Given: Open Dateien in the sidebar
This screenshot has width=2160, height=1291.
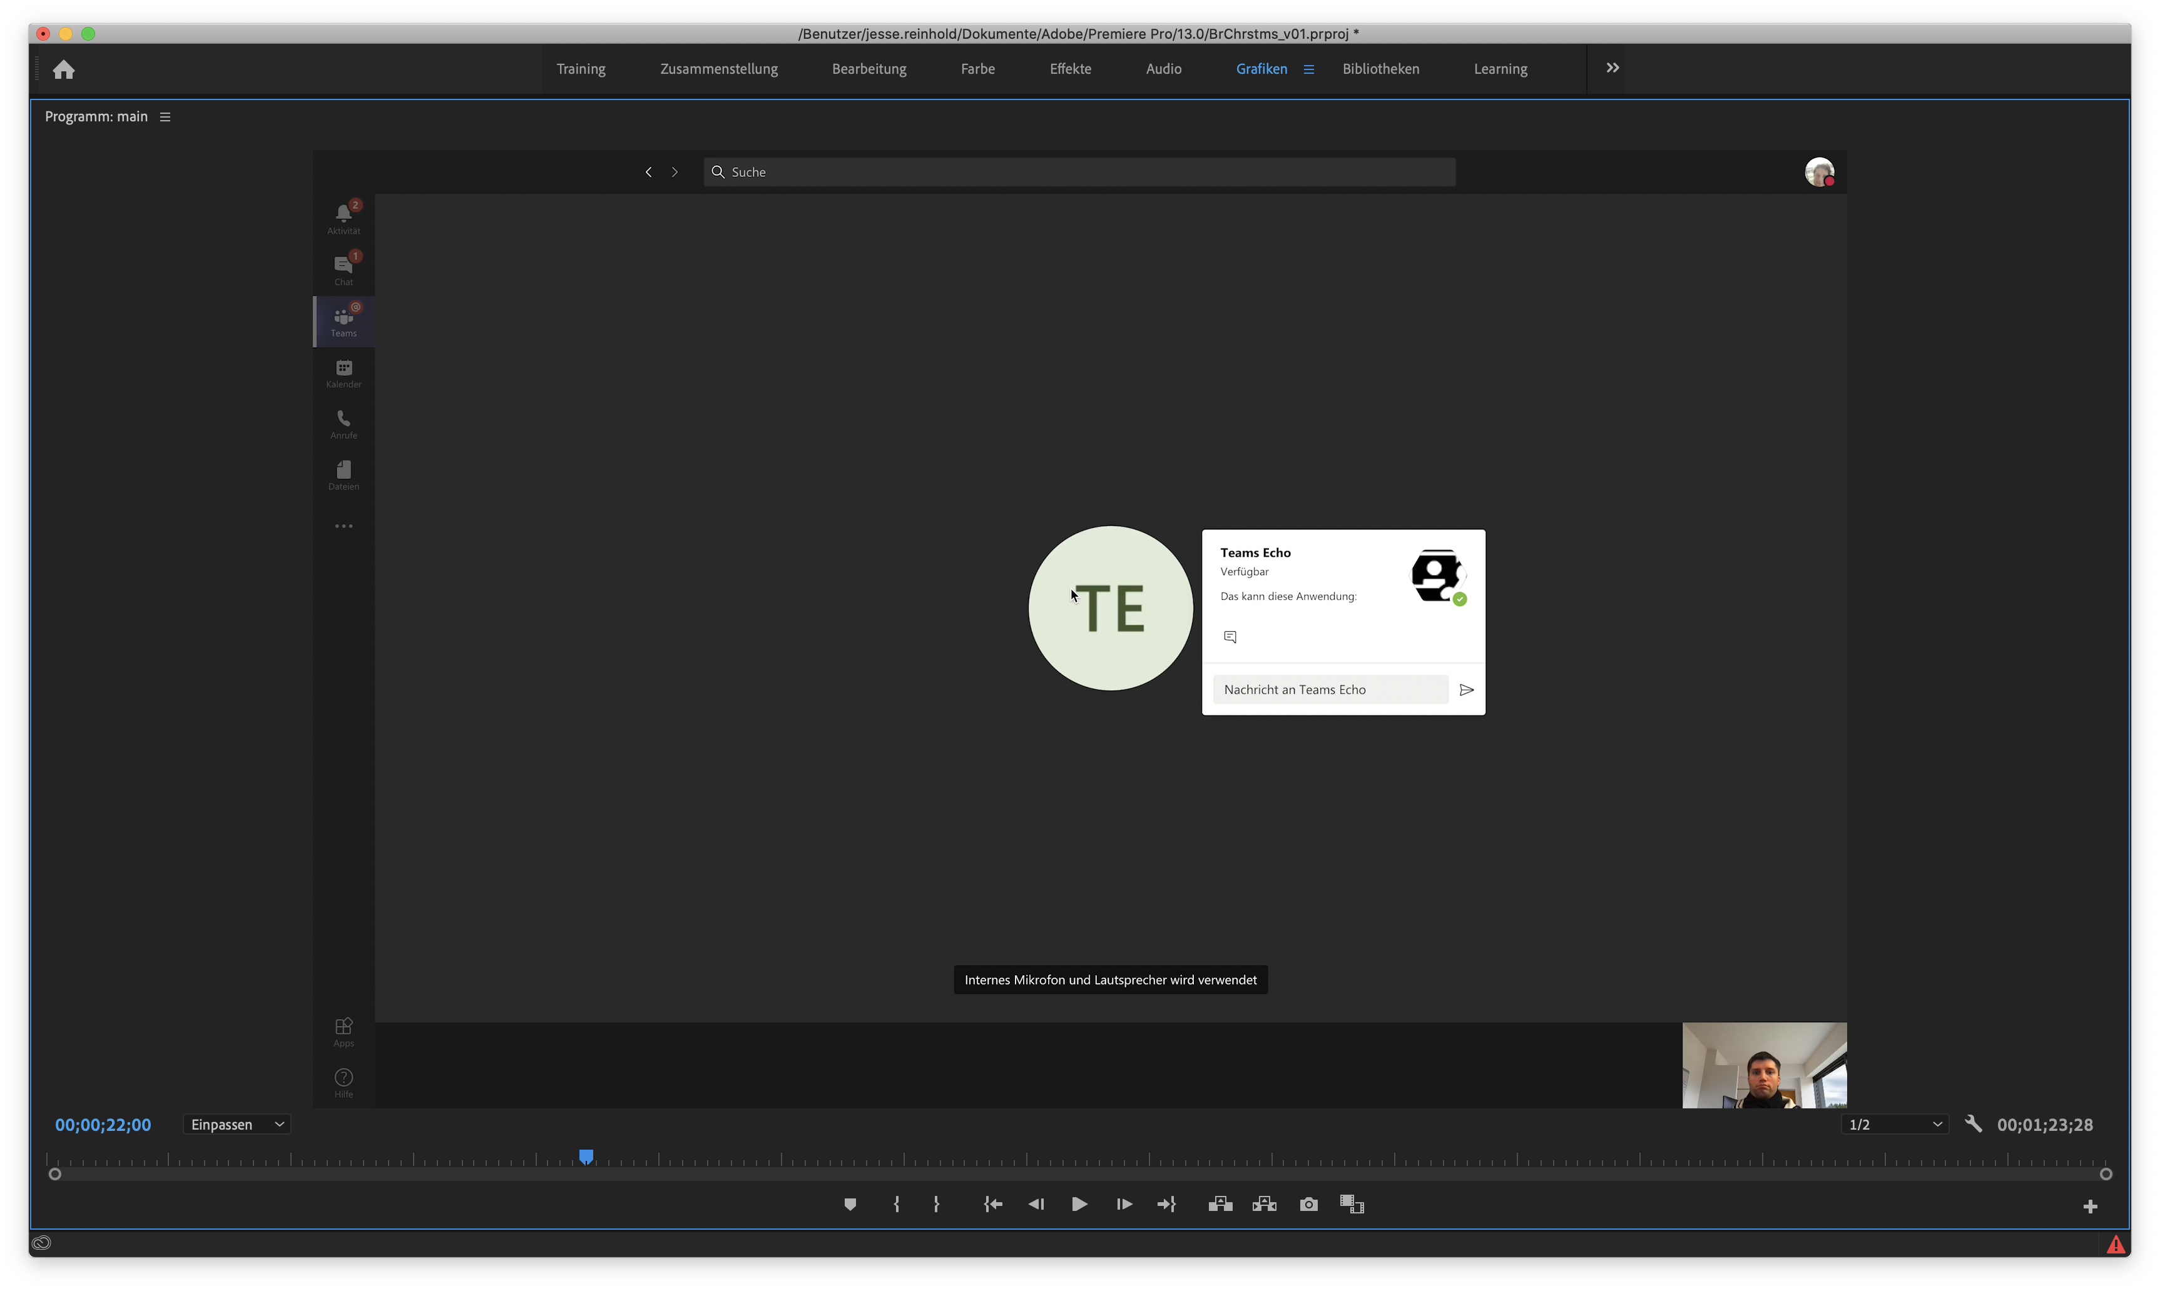Looking at the screenshot, I should click(x=343, y=474).
